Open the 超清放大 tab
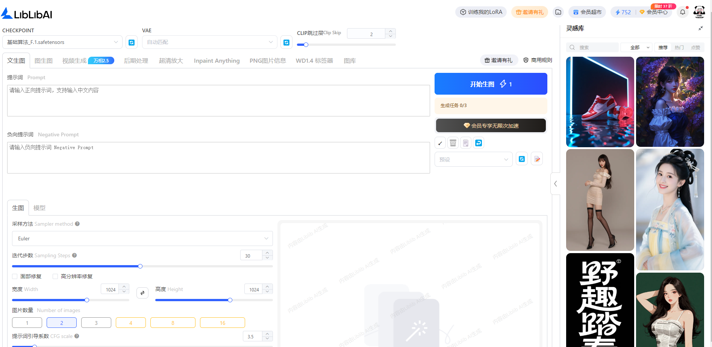This screenshot has height=347, width=712. pyautogui.click(x=171, y=60)
